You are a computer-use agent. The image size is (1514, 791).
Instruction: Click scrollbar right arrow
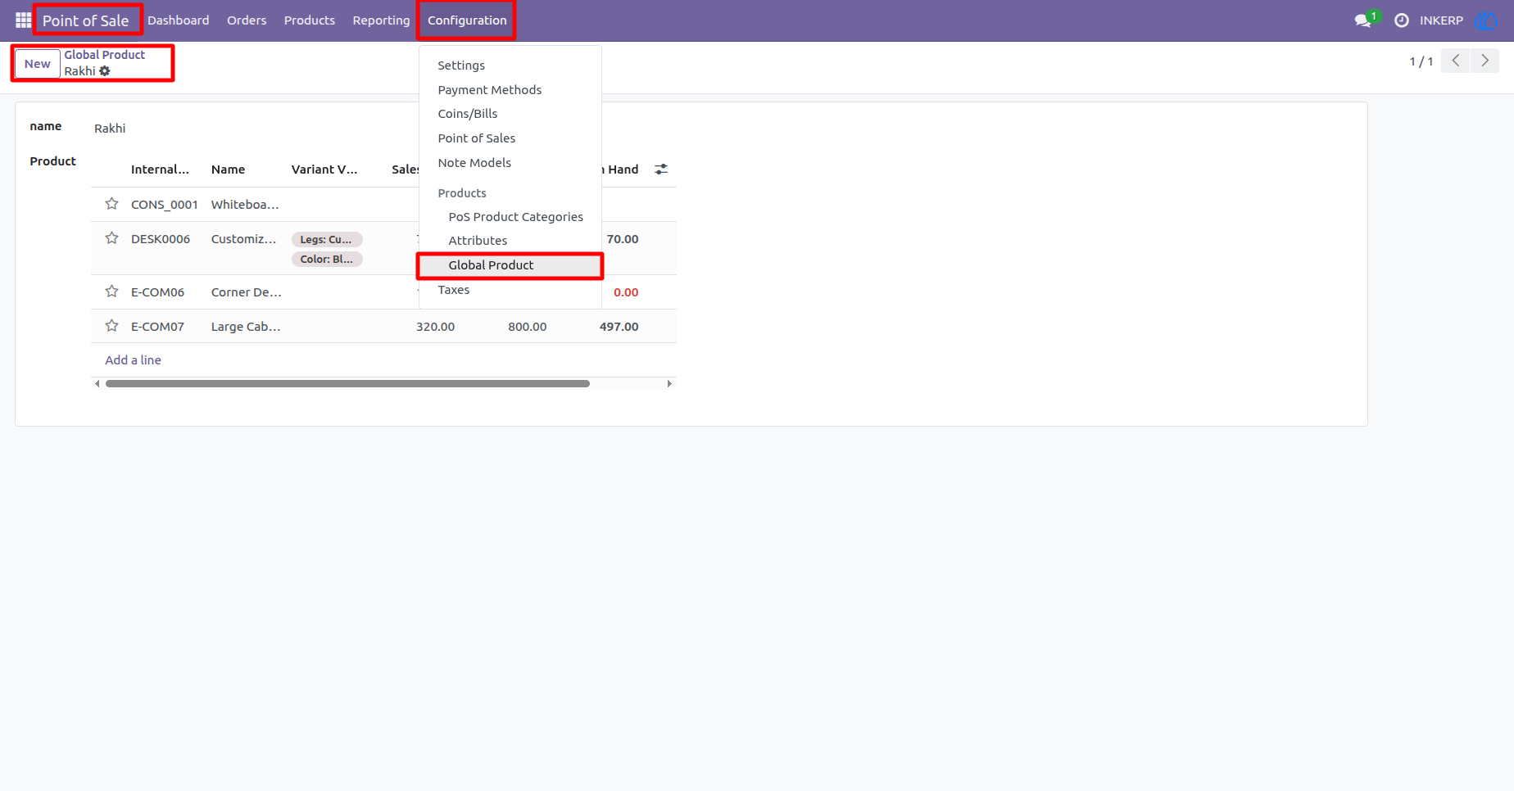point(669,383)
